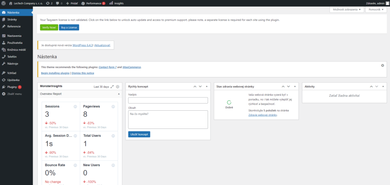The width and height of the screenshot is (390, 185).
Task: Open Knižnica médií media library
Action: pos(16,50)
